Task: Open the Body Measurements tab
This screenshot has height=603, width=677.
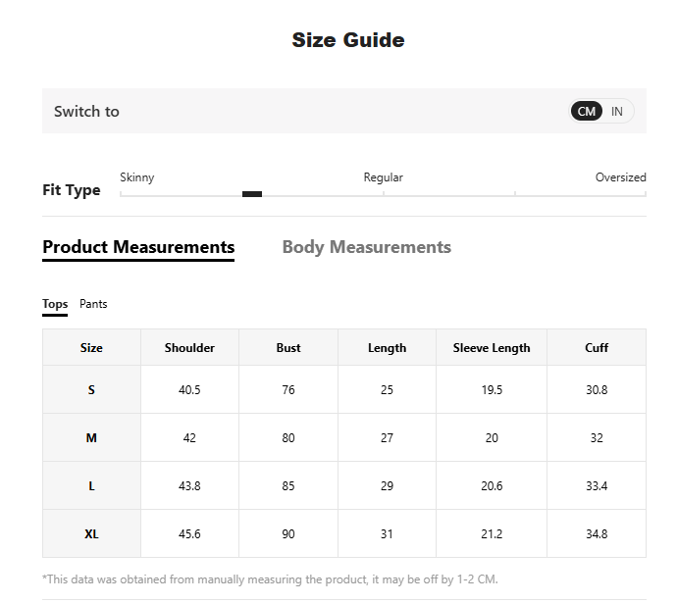Action: click(366, 247)
